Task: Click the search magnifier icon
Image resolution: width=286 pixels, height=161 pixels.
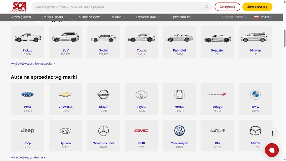Action: pos(207,7)
